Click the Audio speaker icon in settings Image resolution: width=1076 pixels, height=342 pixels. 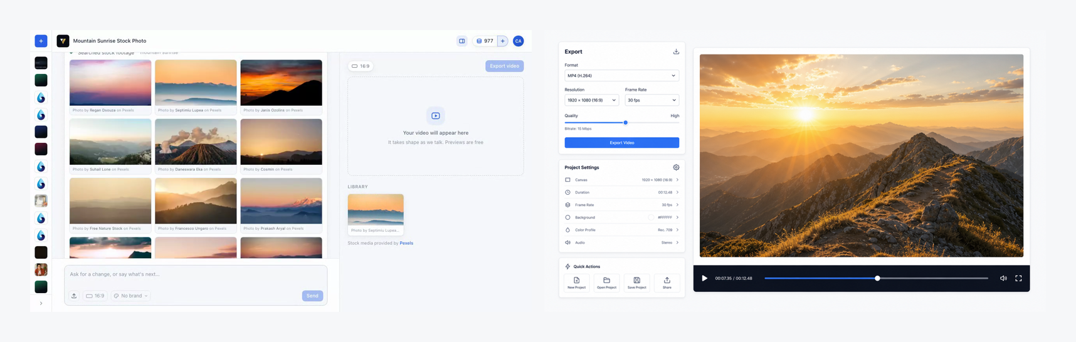pyautogui.click(x=567, y=242)
